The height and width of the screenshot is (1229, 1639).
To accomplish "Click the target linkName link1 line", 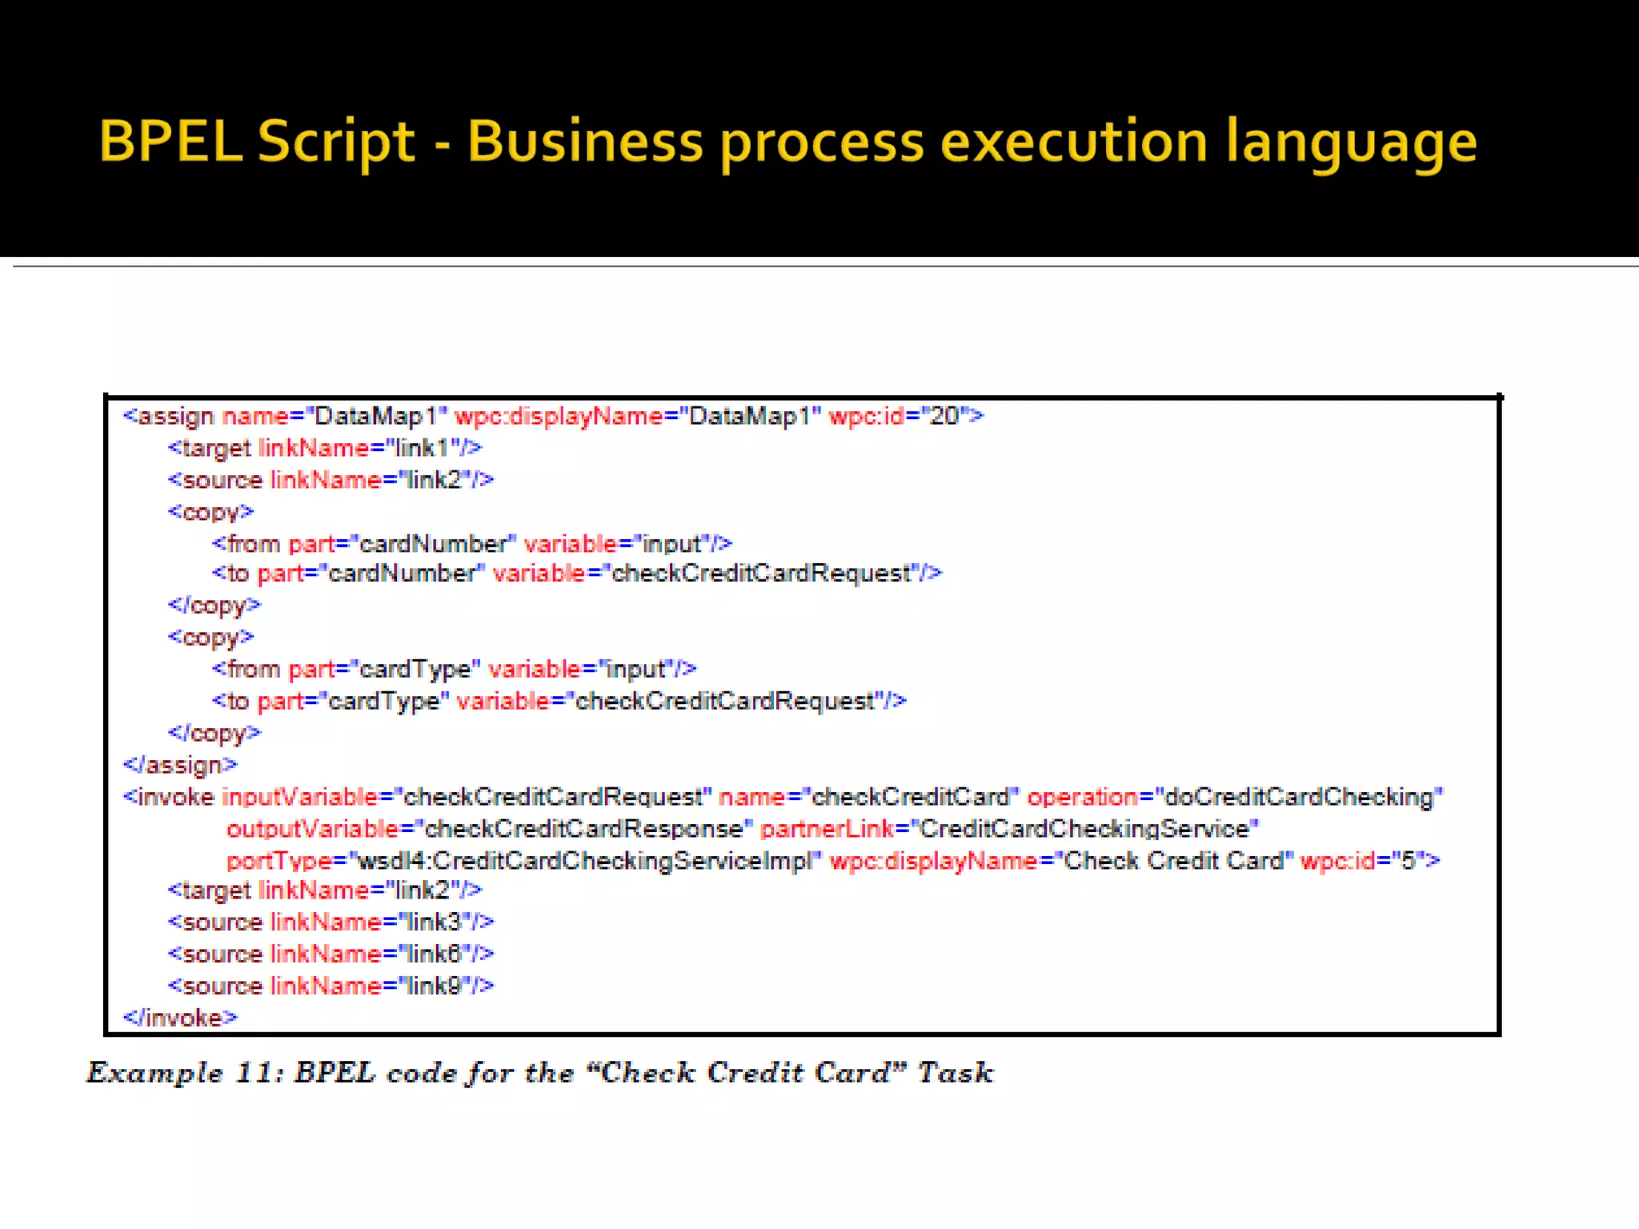I will pos(324,448).
